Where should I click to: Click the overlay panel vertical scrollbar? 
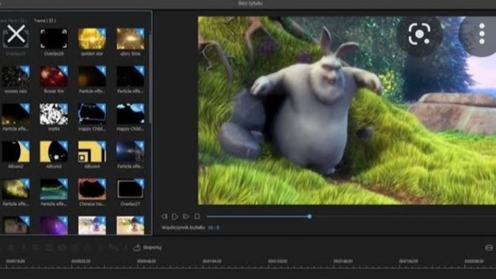pos(151,79)
